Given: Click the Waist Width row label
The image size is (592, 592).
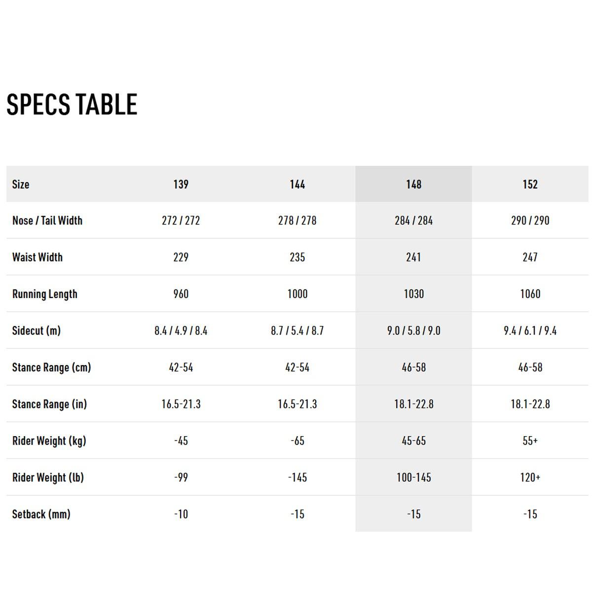Looking at the screenshot, I should pyautogui.click(x=37, y=257).
